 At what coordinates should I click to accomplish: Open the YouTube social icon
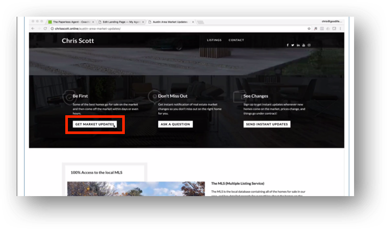(x=303, y=45)
